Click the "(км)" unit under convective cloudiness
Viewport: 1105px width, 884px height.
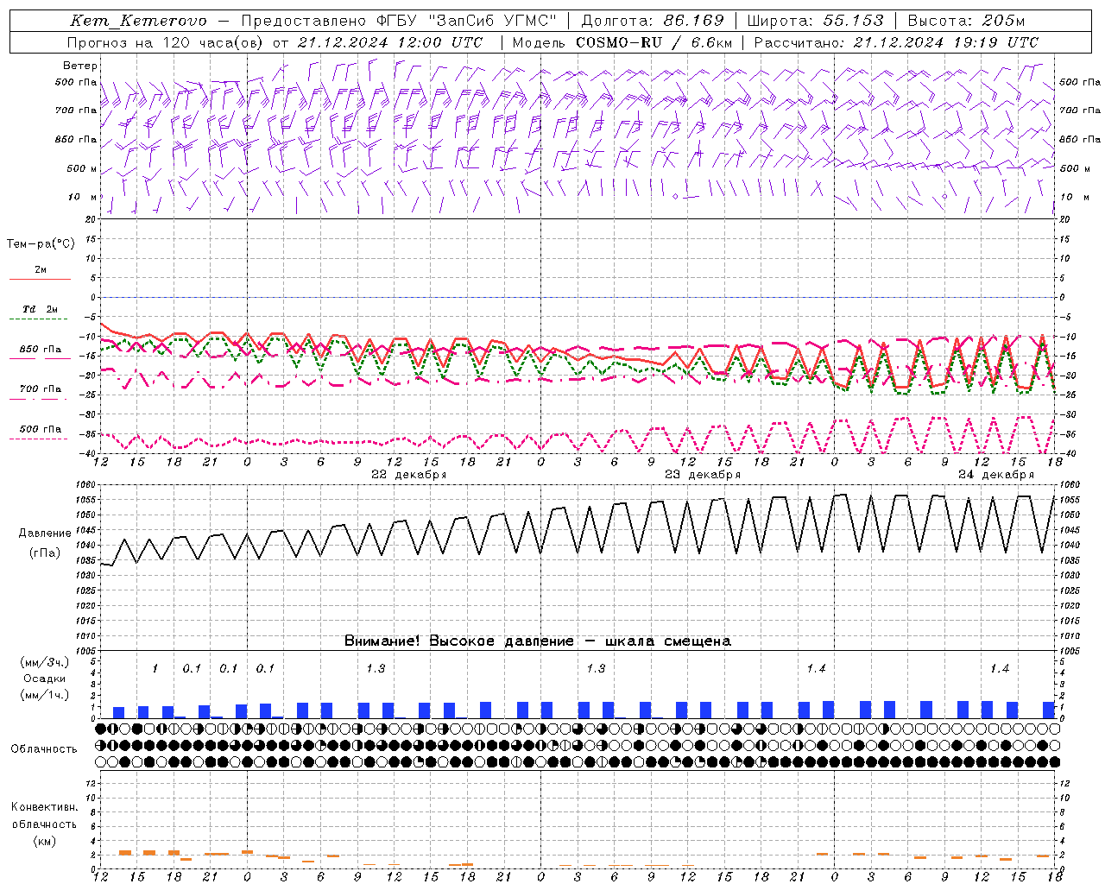click(x=44, y=841)
